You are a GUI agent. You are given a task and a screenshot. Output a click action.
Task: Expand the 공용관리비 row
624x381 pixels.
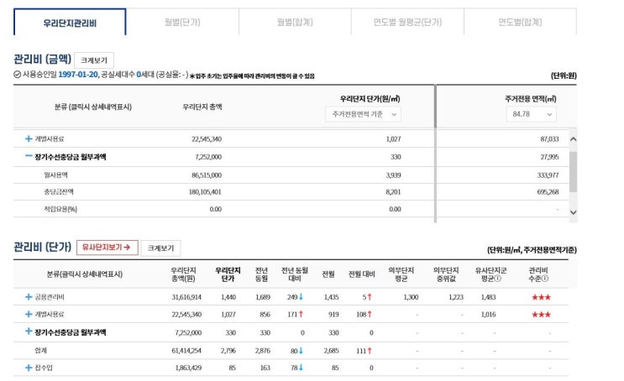coord(29,297)
